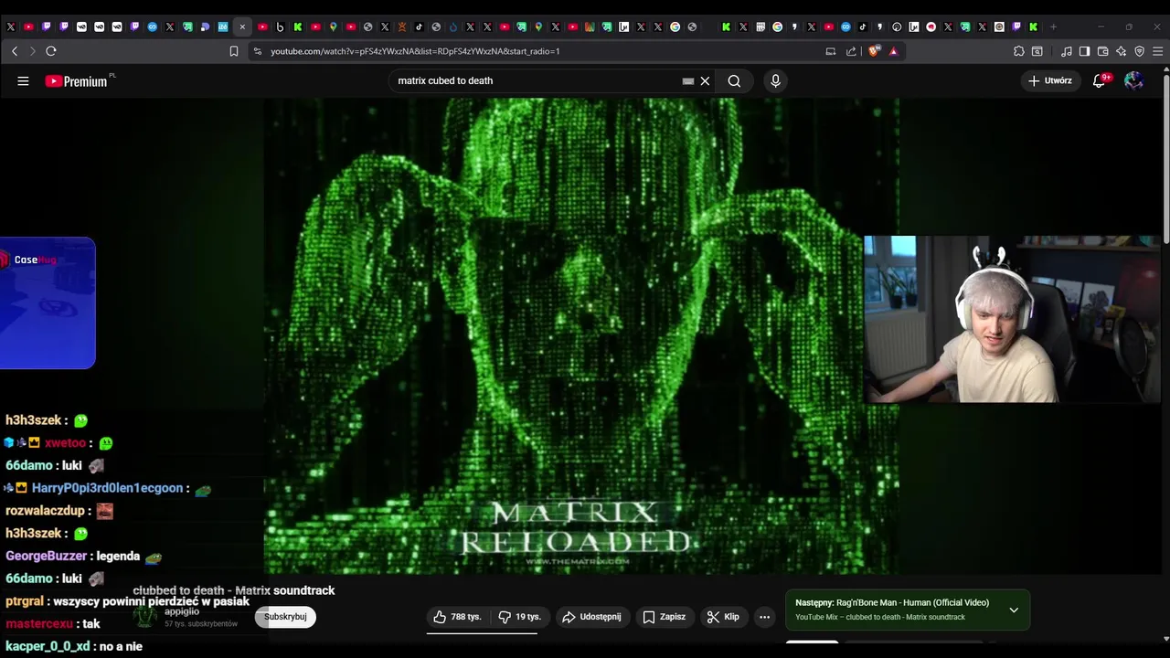The image size is (1170, 658).
Task: Click the magnifier search button
Action: click(734, 81)
